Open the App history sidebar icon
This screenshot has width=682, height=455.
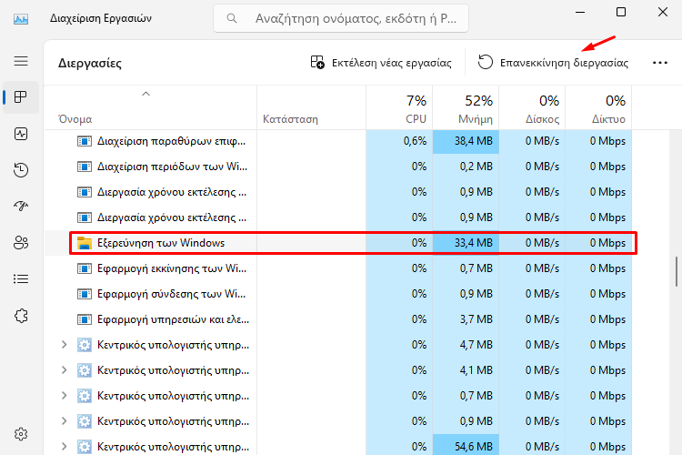click(21, 170)
